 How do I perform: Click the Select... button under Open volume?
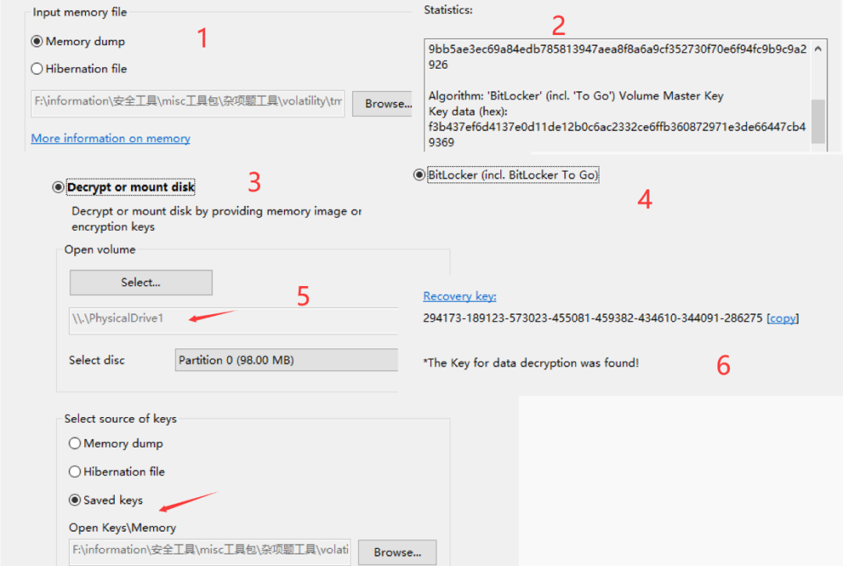click(x=140, y=282)
